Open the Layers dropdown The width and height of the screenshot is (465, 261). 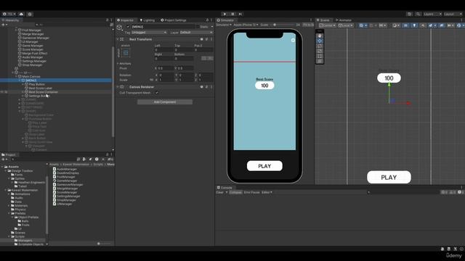432,14
